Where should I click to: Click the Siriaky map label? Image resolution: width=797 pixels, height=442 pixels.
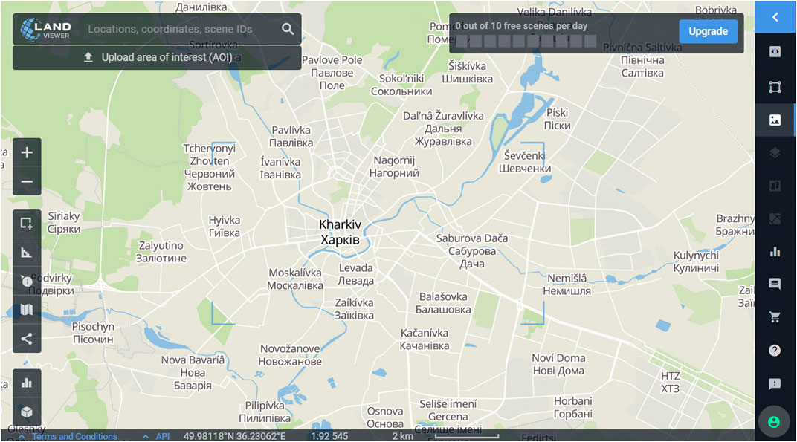[x=63, y=223]
